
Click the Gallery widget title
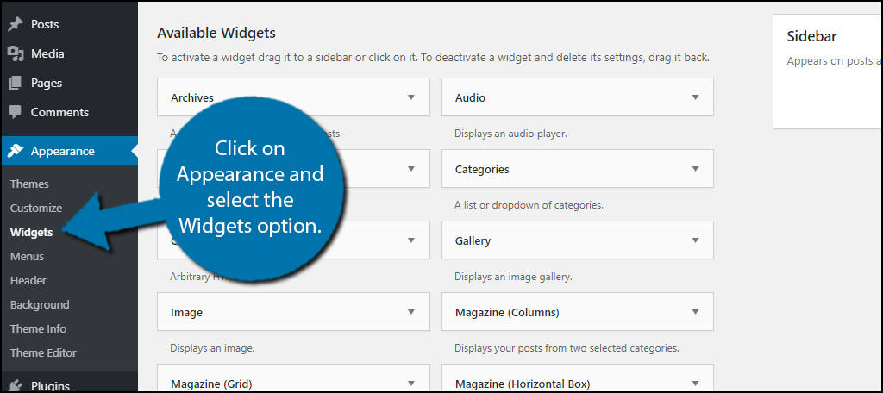[473, 240]
